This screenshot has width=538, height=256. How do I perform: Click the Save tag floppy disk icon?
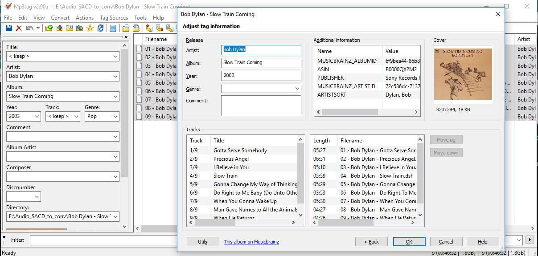[x=8, y=28]
